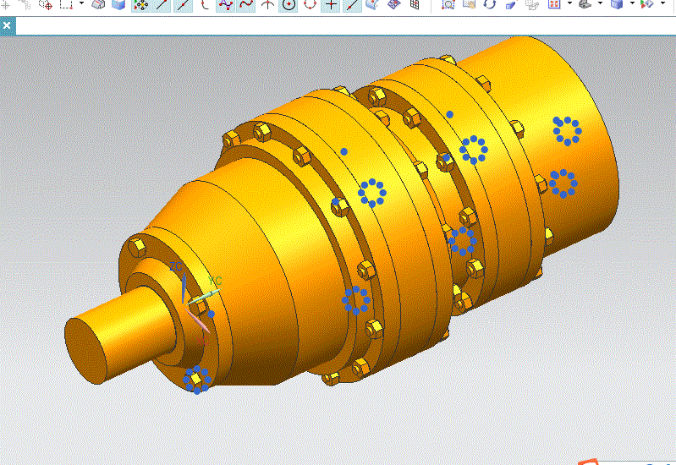The height and width of the screenshot is (465, 676).
Task: Click the grey box icon with red mark
Action: tap(98, 5)
